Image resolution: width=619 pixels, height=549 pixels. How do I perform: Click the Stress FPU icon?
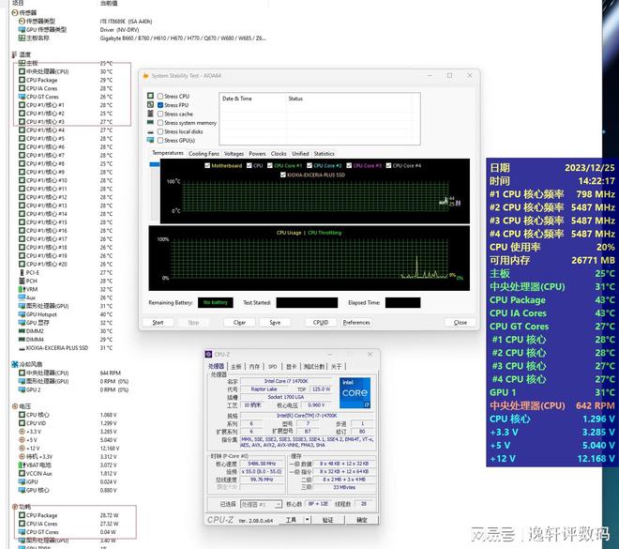tap(150, 105)
